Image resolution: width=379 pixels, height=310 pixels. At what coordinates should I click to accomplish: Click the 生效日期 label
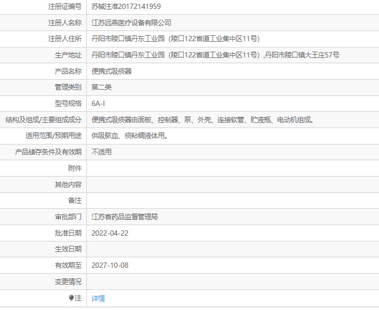click(68, 249)
